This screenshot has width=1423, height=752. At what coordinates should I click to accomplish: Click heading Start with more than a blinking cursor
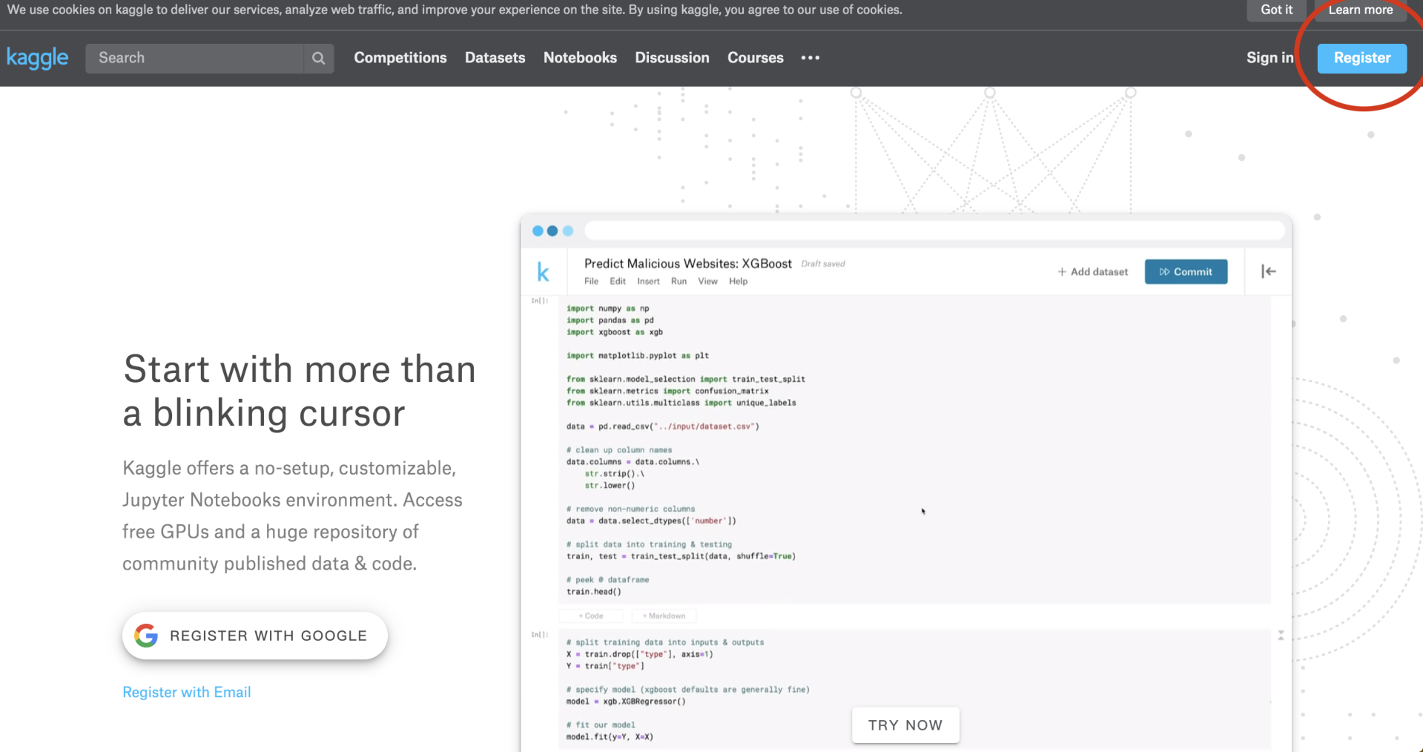(300, 391)
